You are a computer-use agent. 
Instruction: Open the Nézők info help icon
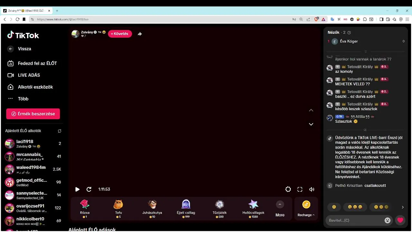(349, 33)
